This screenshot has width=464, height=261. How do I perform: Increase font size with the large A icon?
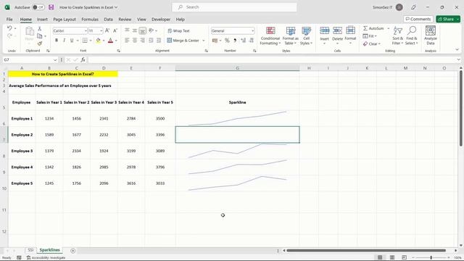click(107, 30)
